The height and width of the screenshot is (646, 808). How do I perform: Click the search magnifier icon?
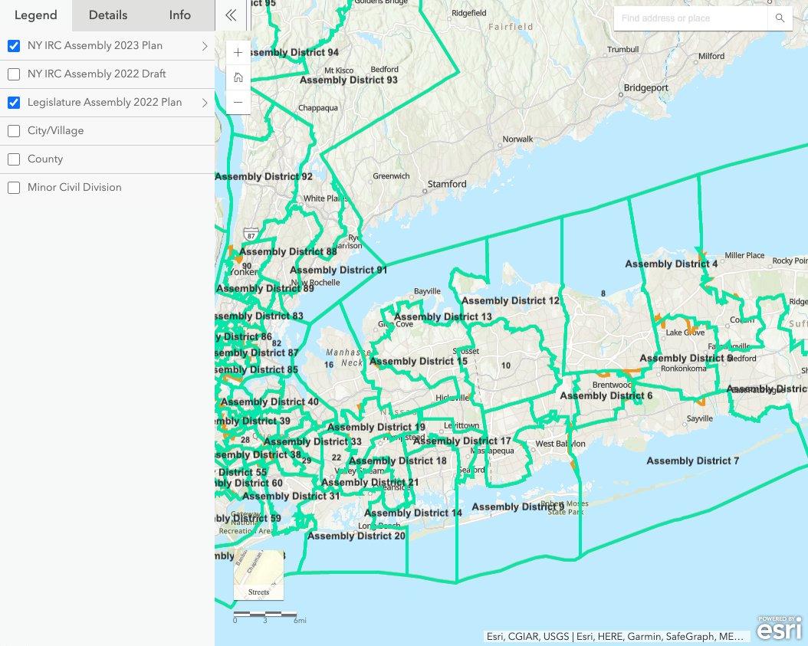781,18
